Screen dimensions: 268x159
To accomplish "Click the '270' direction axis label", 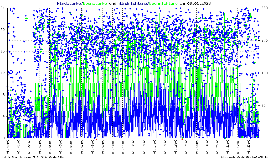I will pos(264,40).
